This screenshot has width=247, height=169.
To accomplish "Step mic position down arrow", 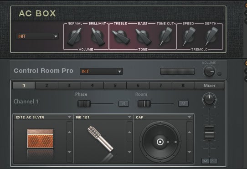I will tap(189, 152).
